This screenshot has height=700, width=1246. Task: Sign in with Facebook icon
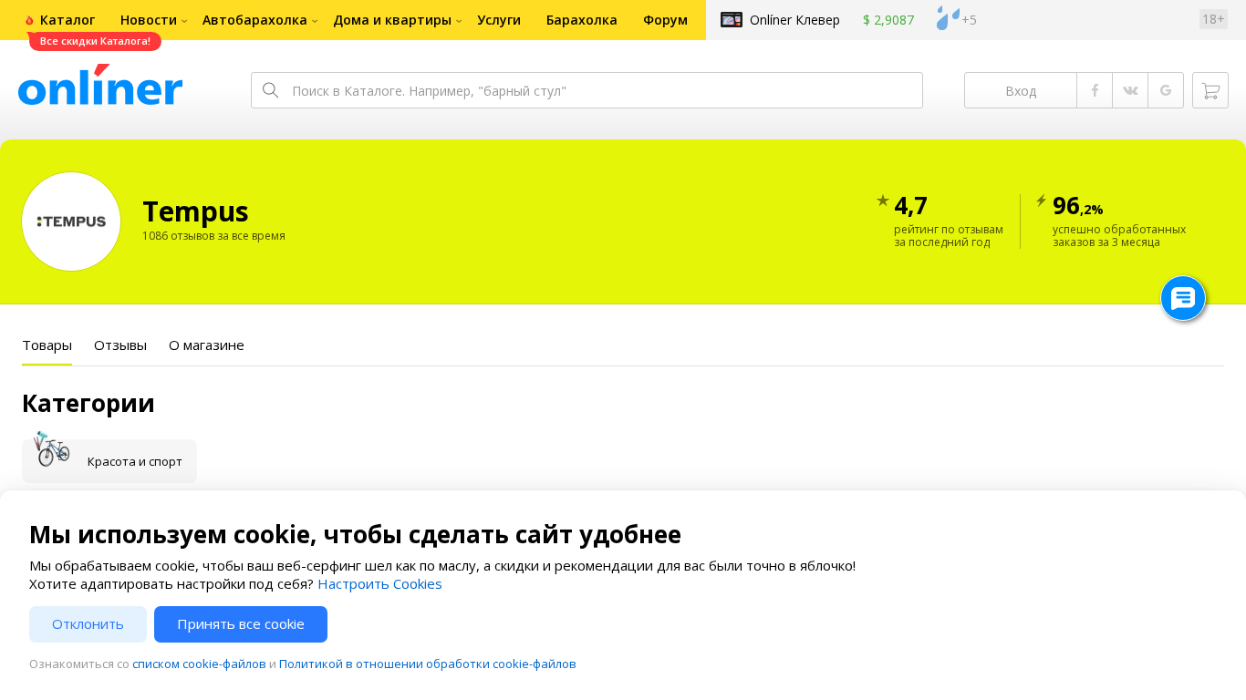tap(1095, 90)
